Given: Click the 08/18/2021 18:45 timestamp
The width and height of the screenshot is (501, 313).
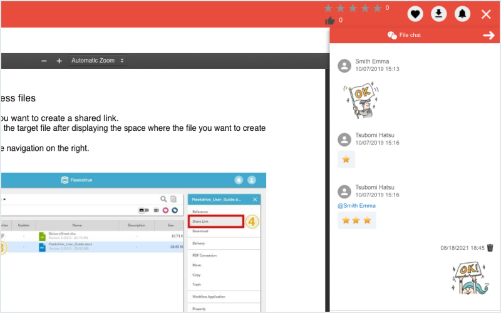Looking at the screenshot, I should click(x=462, y=248).
